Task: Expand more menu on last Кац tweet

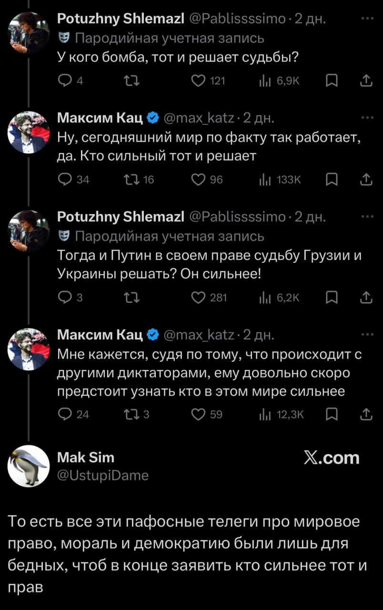Action: (367, 335)
